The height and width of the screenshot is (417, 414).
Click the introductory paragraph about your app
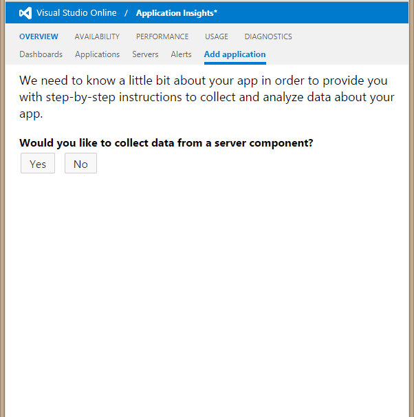tap(206, 97)
